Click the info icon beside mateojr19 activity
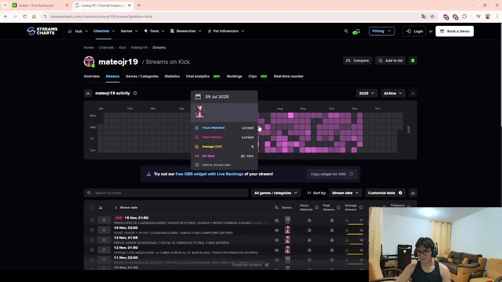 135,93
